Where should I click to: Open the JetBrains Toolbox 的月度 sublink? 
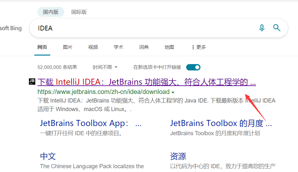pos(221,123)
